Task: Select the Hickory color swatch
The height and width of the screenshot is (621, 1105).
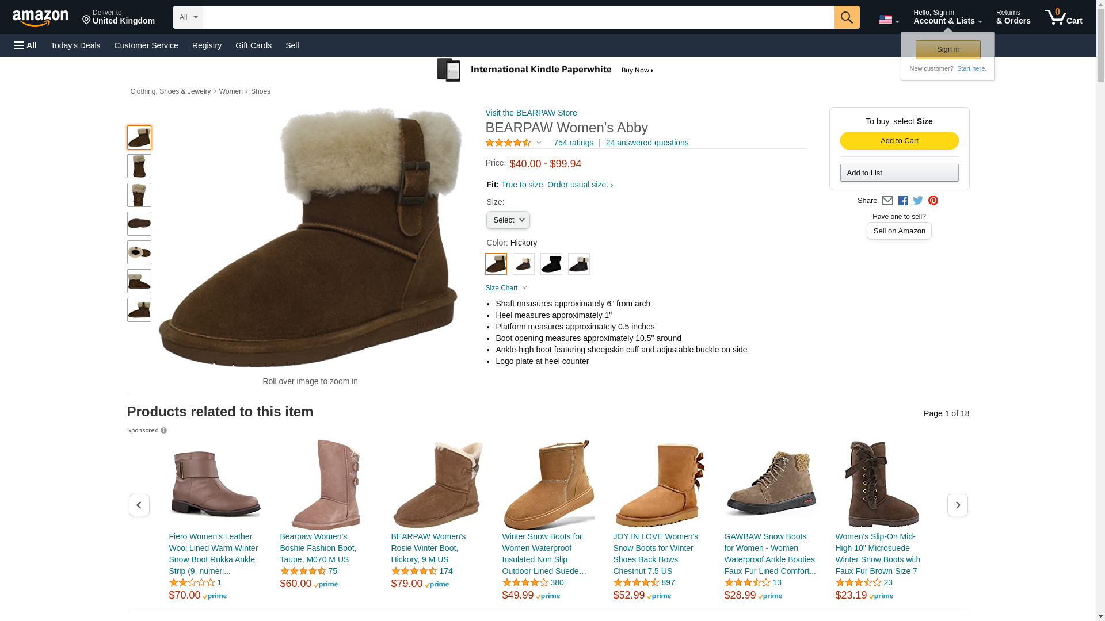Action: coord(496,264)
